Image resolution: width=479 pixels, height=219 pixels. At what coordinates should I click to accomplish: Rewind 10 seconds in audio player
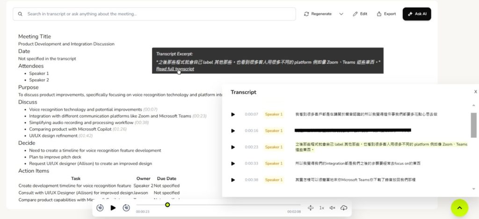(x=100, y=208)
